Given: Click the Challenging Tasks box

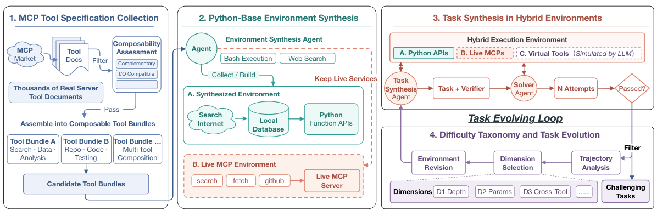Looking at the screenshot, I should pyautogui.click(x=625, y=191).
